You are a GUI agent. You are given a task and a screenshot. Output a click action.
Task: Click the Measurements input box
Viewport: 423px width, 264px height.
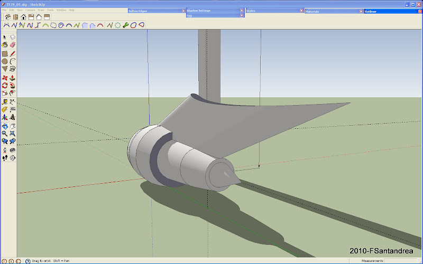(402, 261)
